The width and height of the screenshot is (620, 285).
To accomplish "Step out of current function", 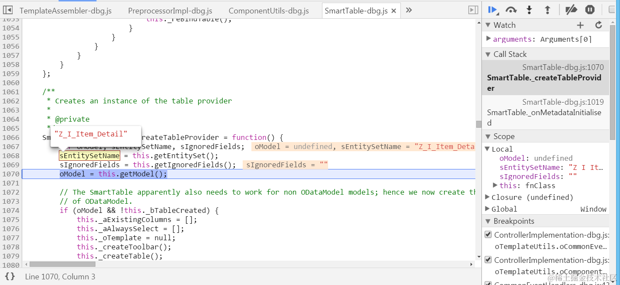I will click(x=548, y=10).
